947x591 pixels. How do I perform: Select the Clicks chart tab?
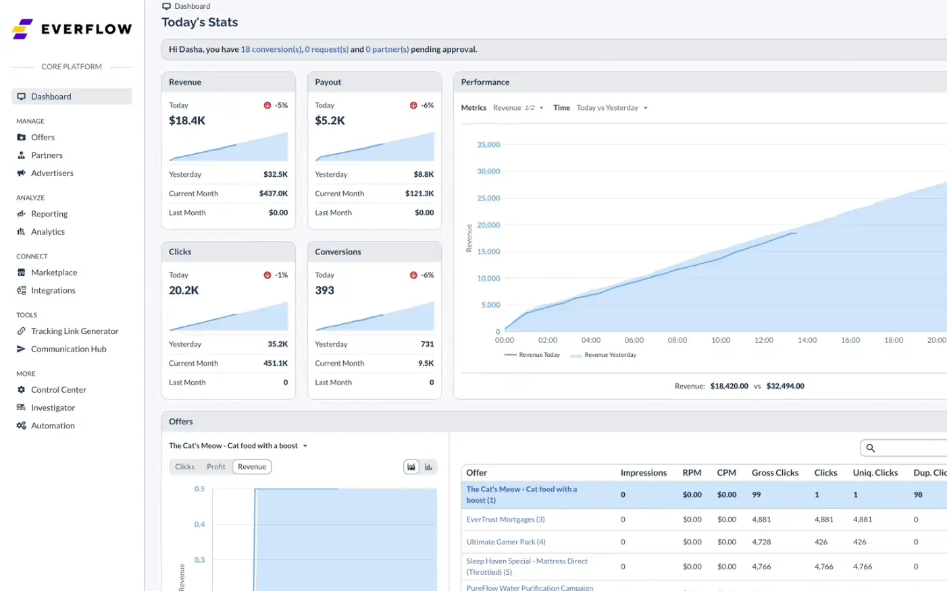[184, 467]
